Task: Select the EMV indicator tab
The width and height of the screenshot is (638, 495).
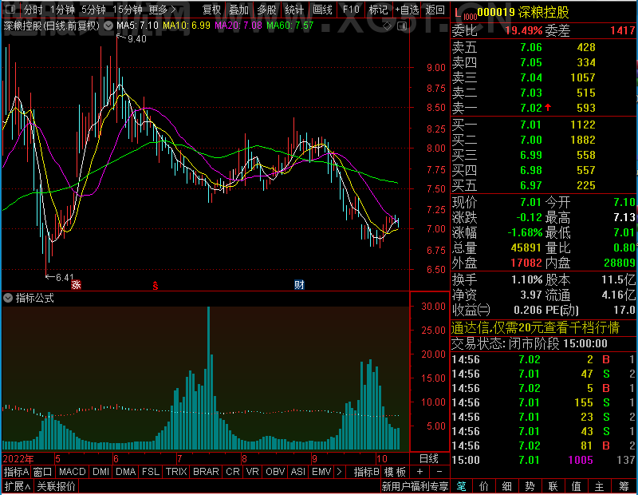Action: [x=321, y=472]
